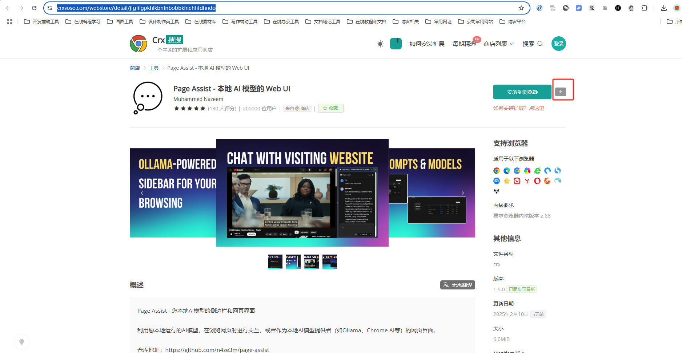Open the 每期精选 nav item
The height and width of the screenshot is (353, 682).
point(464,44)
